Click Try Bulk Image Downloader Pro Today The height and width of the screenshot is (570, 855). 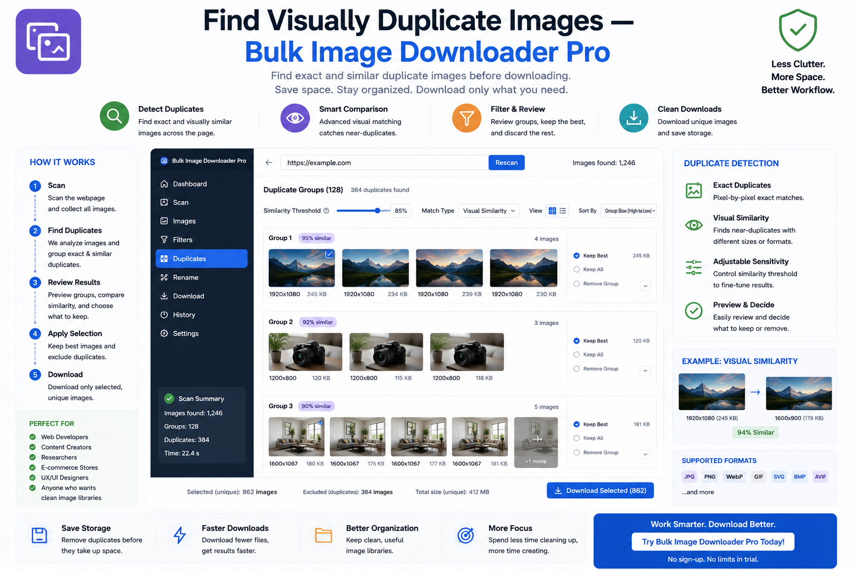coord(713,542)
